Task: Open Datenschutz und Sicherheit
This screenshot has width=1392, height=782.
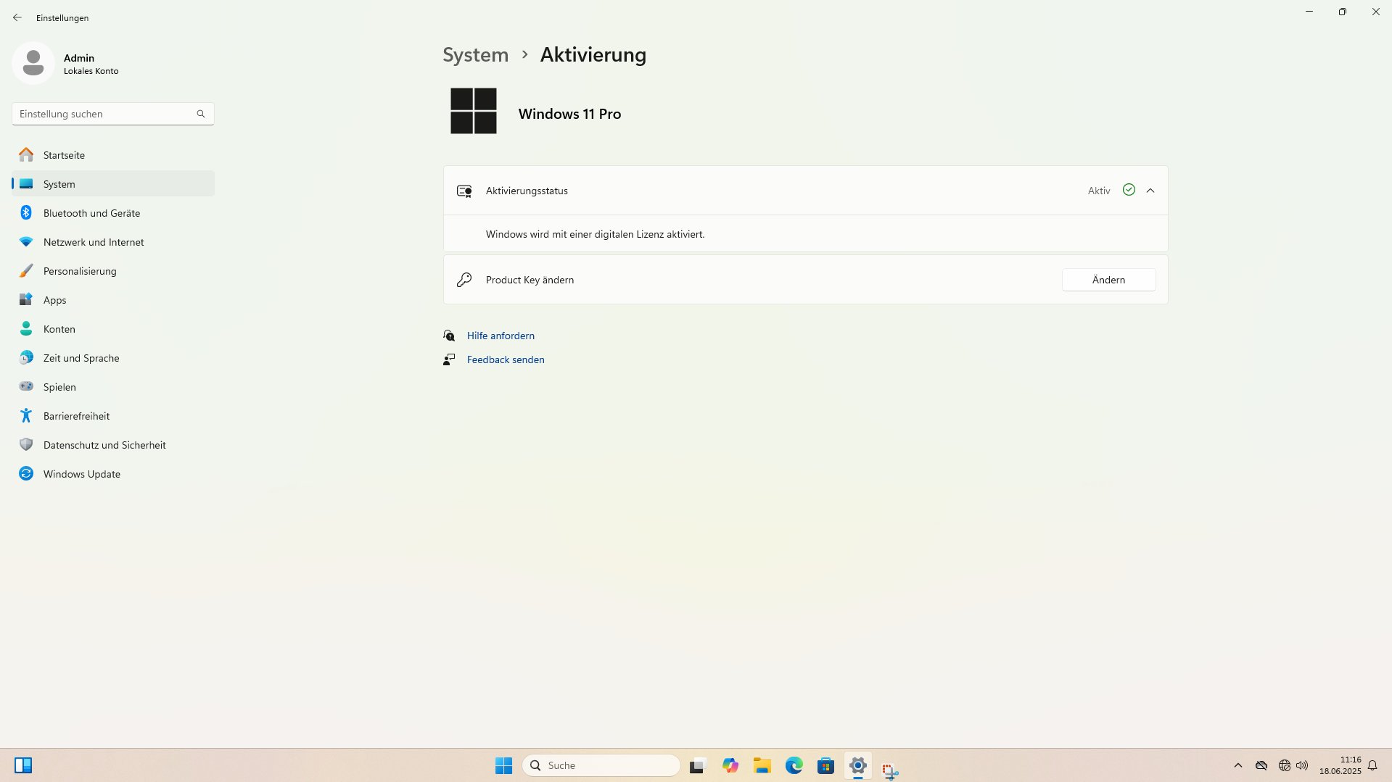Action: [104, 444]
